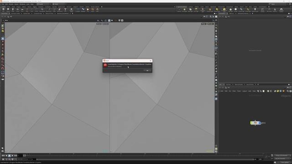Select the Platonic Solids shelf tool
292x164 pixels.
coord(71,10)
